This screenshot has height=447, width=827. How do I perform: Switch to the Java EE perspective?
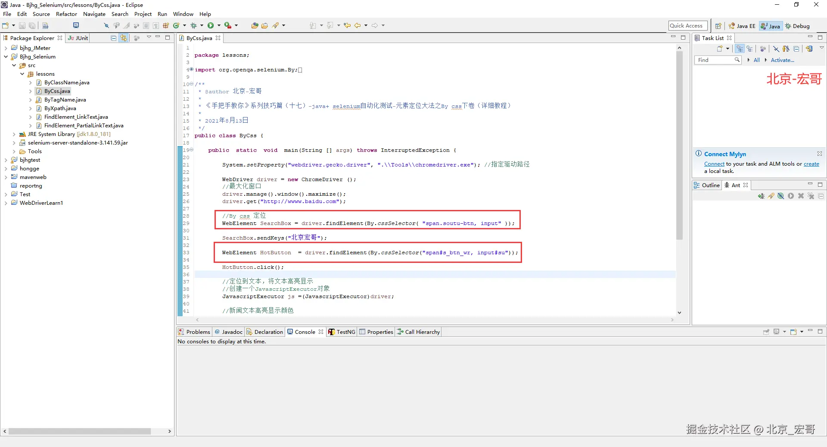click(742, 26)
